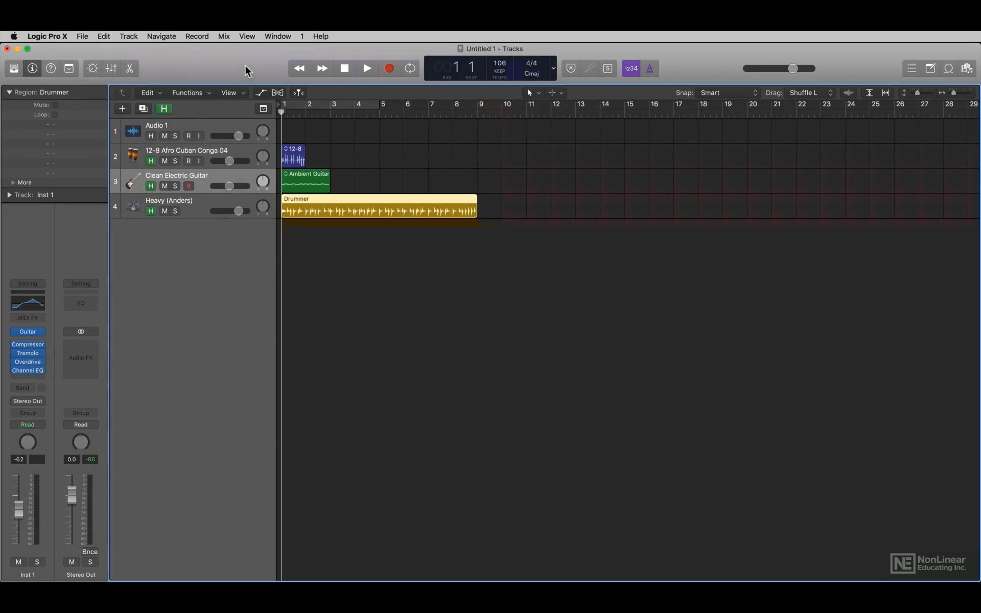
Task: Open the LCD display mode arrow
Action: coord(553,68)
